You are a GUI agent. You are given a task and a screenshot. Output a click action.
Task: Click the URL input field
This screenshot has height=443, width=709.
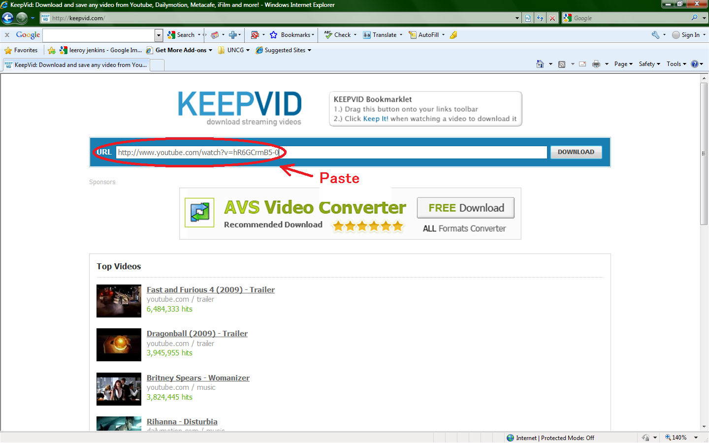(331, 152)
